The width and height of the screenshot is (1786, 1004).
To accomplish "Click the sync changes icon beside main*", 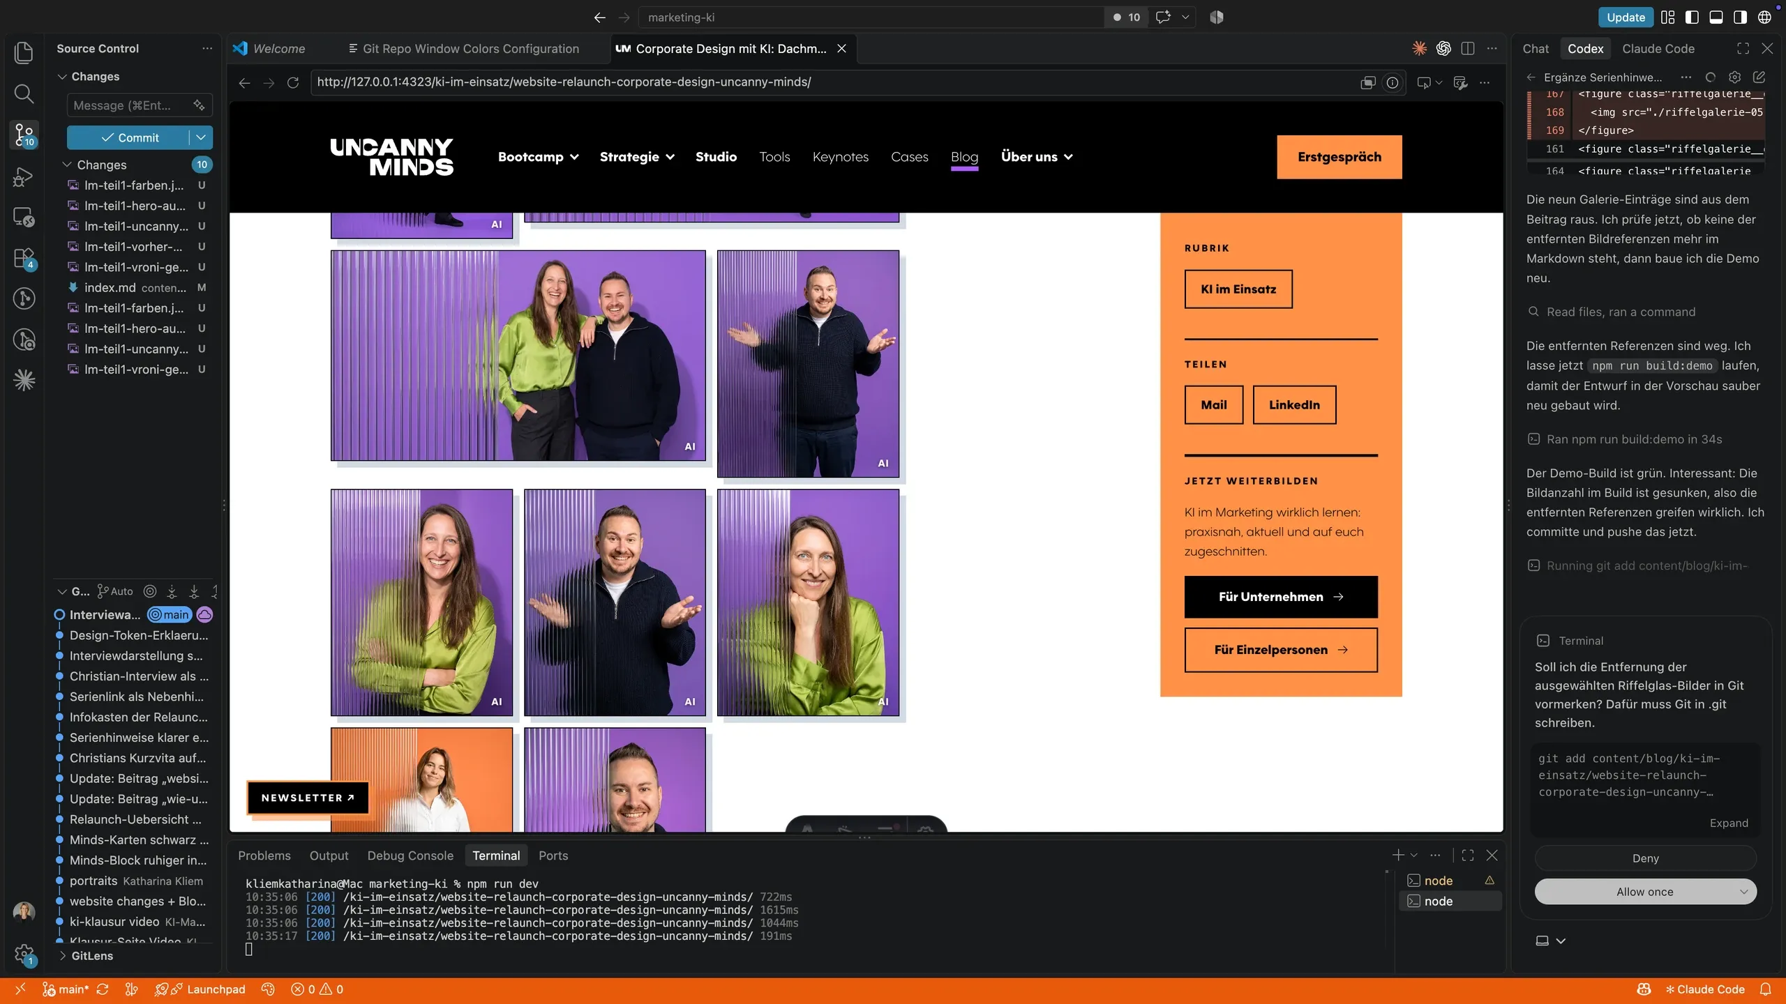I will coord(103,989).
